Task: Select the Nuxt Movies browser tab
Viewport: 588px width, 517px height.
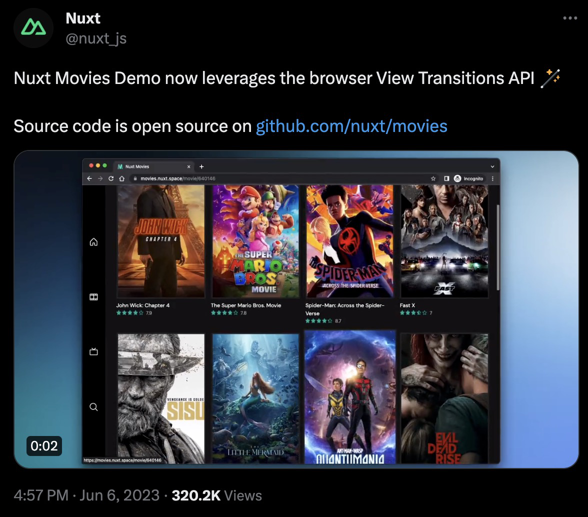Action: pos(154,166)
